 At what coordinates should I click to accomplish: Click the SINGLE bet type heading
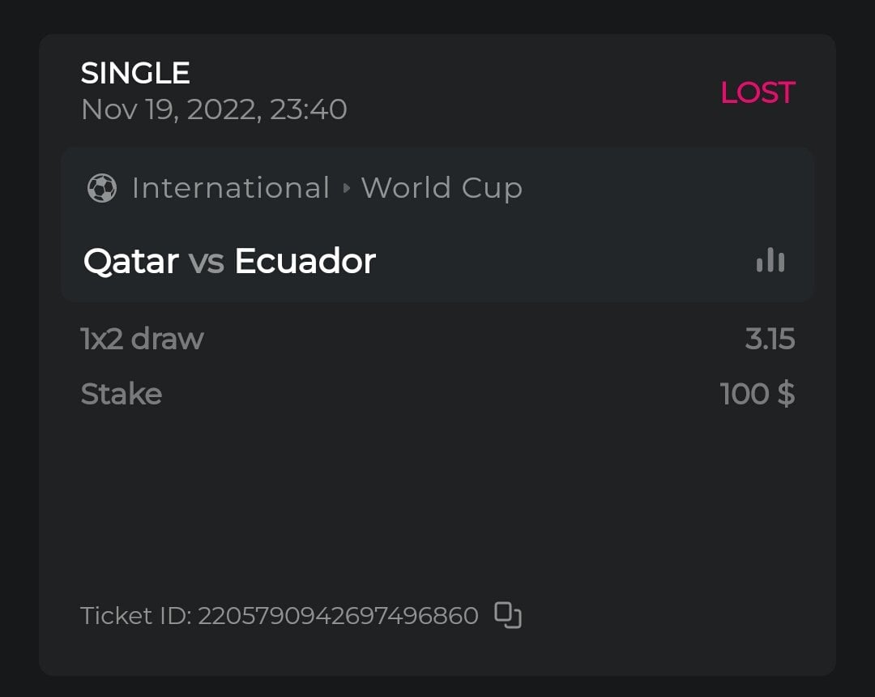tap(135, 74)
